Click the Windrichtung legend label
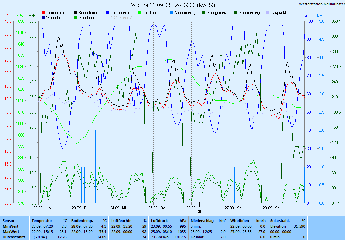345x240 pixels. tap(249, 13)
